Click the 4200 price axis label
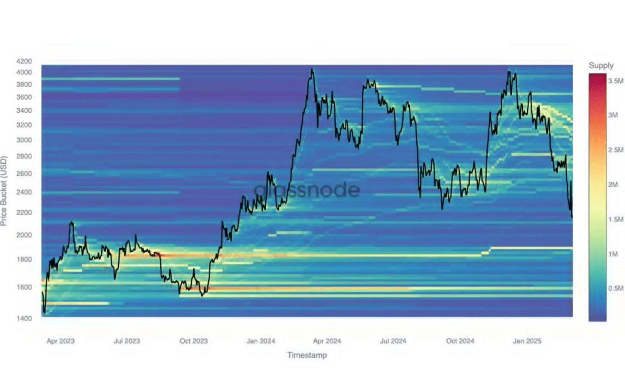Viewport: 625px width, 373px height. coord(24,61)
